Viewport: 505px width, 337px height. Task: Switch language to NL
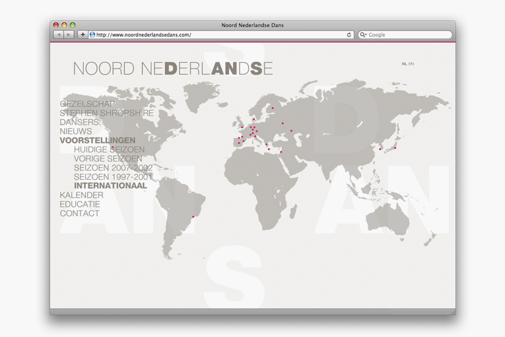pyautogui.click(x=404, y=64)
